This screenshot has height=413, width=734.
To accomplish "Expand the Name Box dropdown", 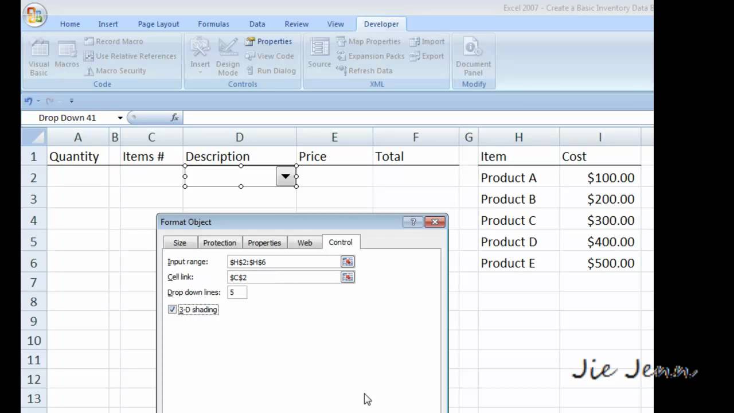I will [120, 118].
